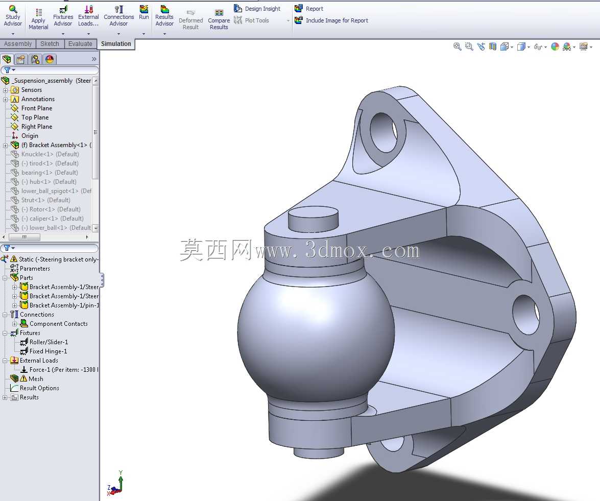This screenshot has width=600, height=501.
Task: Click the feature tree horizontal scrollbar
Action: click(x=25, y=237)
